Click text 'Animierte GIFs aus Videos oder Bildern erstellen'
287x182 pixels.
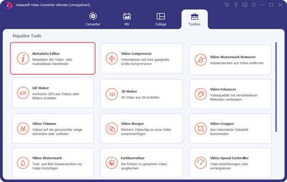click(55, 96)
